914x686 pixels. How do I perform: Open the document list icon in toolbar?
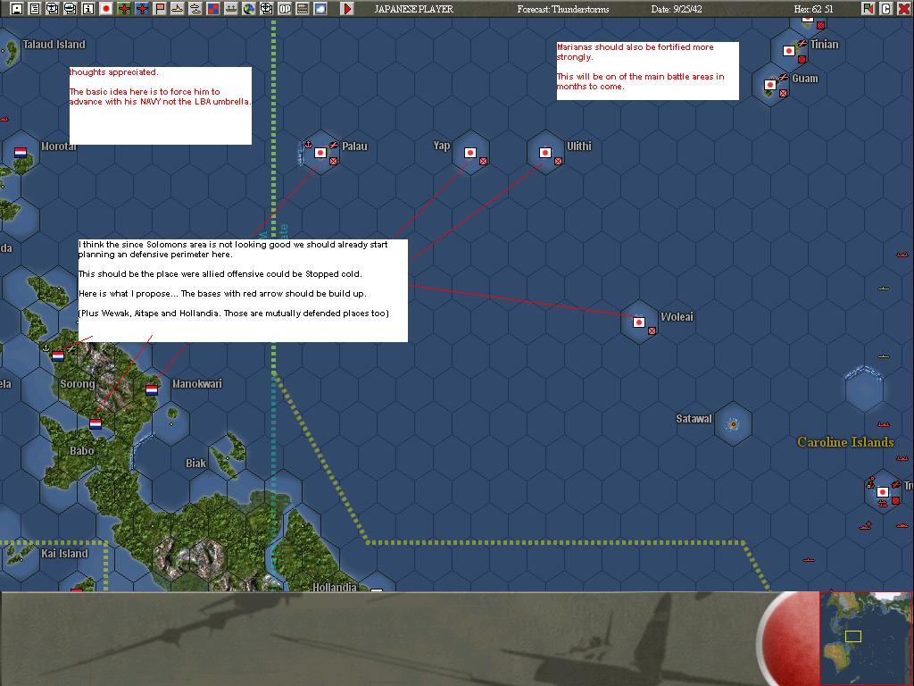[x=35, y=9]
